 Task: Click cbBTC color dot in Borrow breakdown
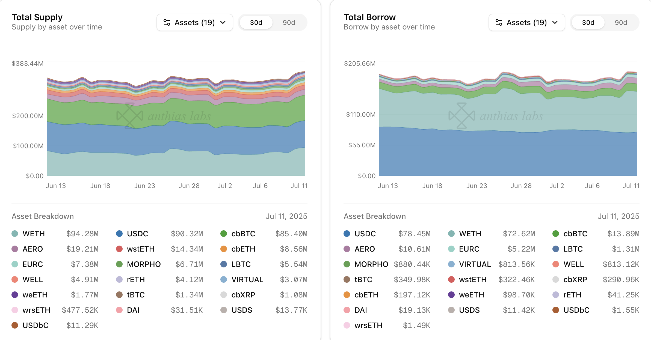click(556, 234)
